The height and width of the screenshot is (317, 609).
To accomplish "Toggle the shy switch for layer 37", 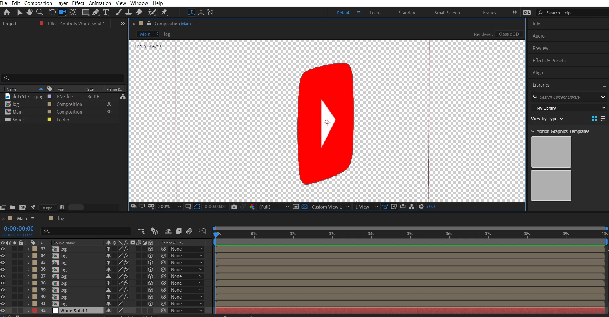I will point(108,276).
